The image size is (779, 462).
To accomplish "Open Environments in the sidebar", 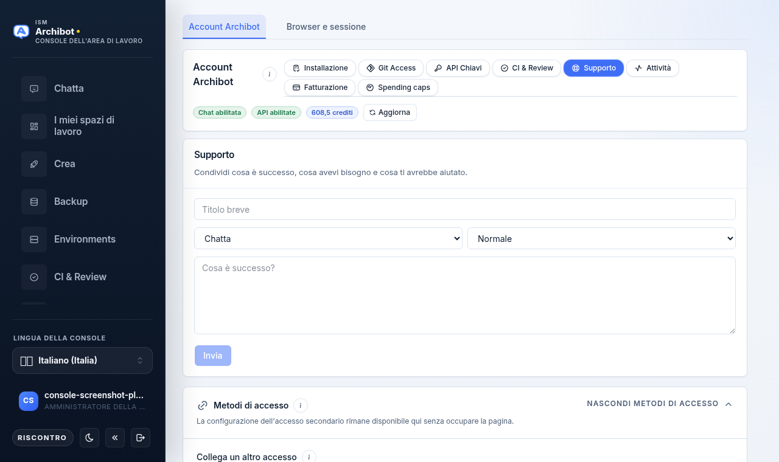I will click(83, 240).
